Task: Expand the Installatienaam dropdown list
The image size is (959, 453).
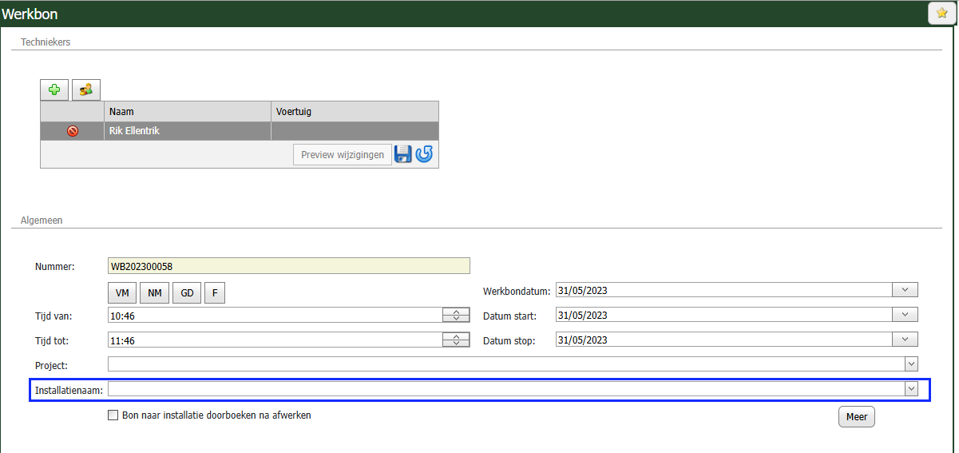Action: [911, 388]
